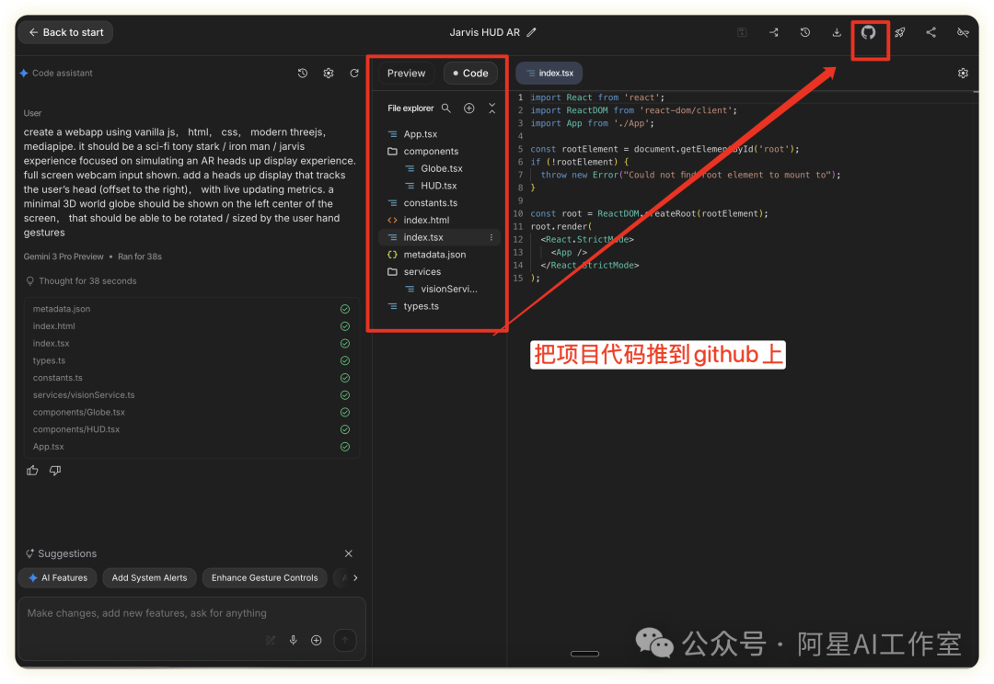Image resolution: width=994 pixels, height=684 pixels.
Task: Click the fork/remix arrow icon in top toolbar
Action: tap(774, 32)
